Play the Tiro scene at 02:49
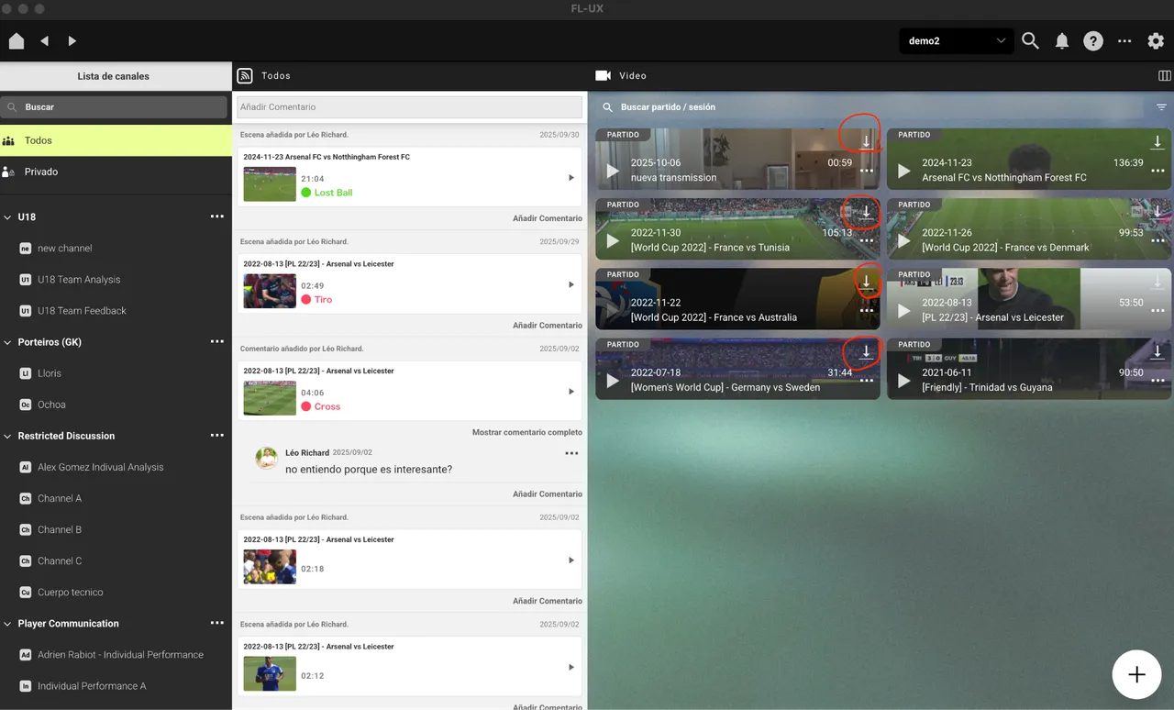This screenshot has width=1174, height=710. pyautogui.click(x=571, y=285)
